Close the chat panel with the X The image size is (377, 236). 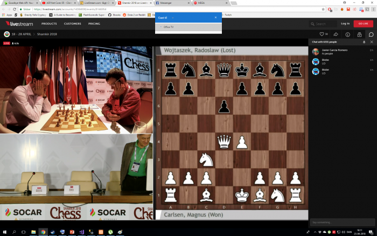[372, 41]
